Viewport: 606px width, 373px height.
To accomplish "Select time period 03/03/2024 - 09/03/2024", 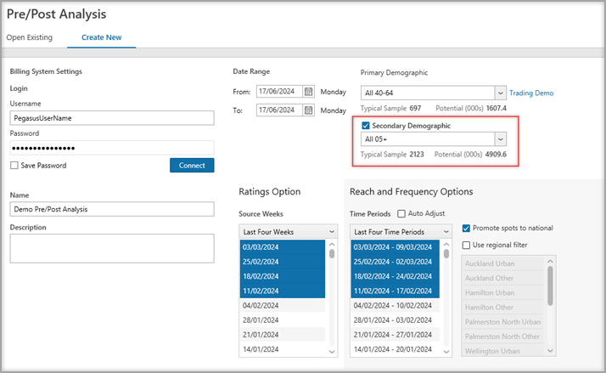I will click(395, 247).
